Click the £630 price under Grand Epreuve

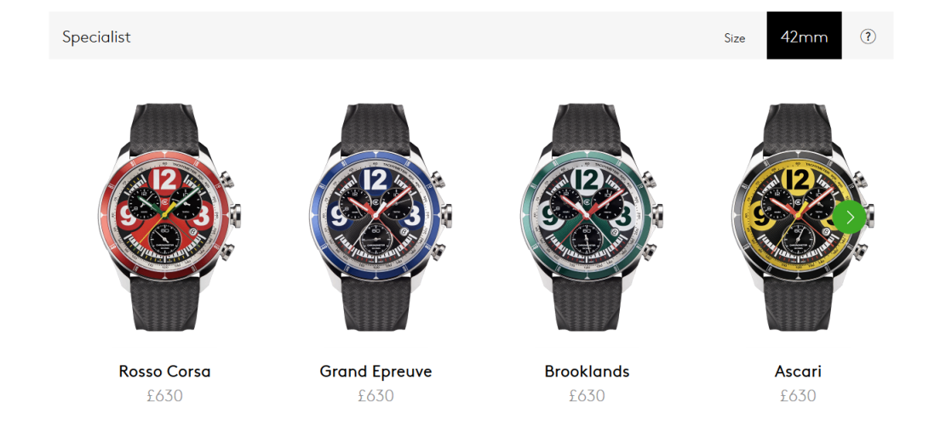[x=376, y=396]
